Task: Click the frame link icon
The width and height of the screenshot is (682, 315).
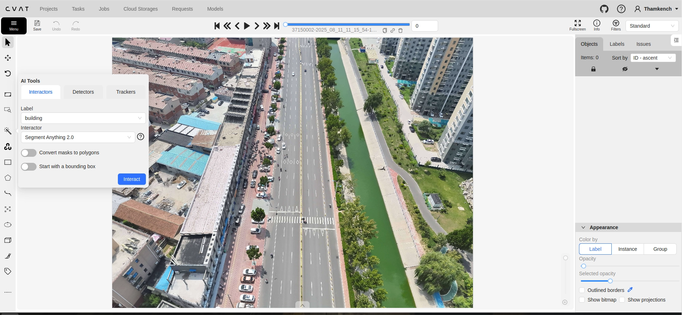Action: (393, 31)
